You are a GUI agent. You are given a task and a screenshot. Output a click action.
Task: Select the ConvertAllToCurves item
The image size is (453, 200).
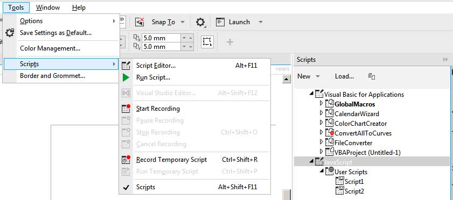tap(363, 133)
